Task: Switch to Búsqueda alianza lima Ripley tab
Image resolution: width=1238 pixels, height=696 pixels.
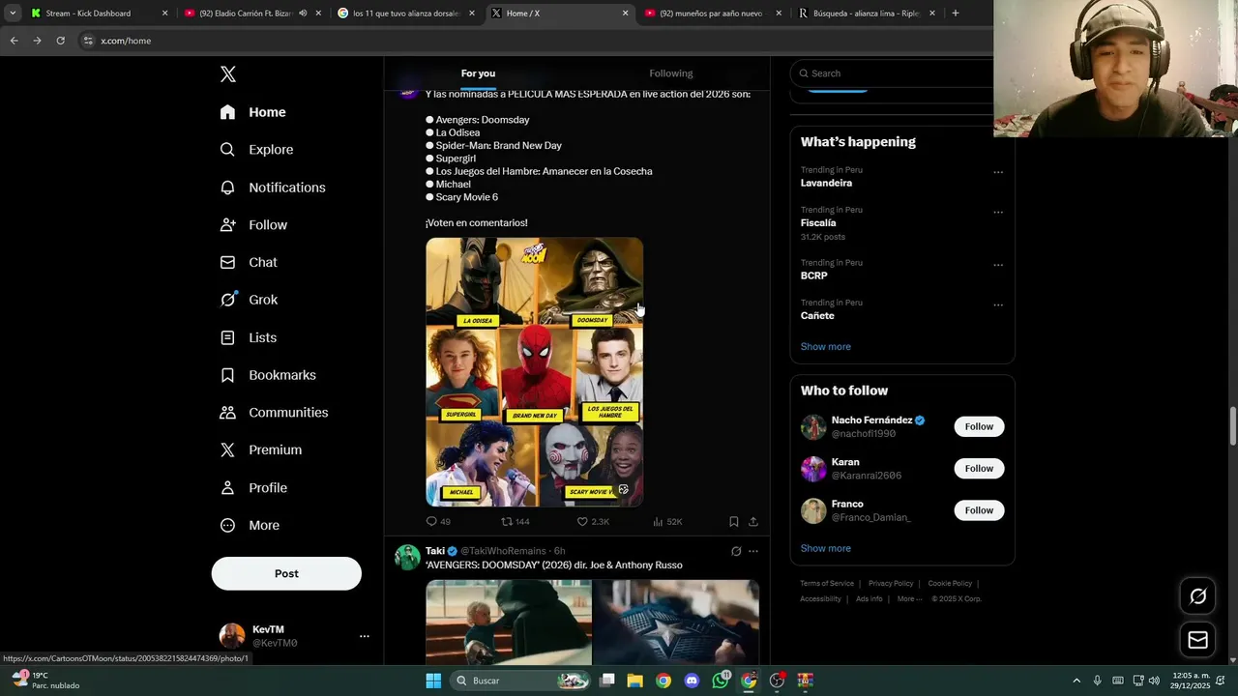Action: coord(866,14)
